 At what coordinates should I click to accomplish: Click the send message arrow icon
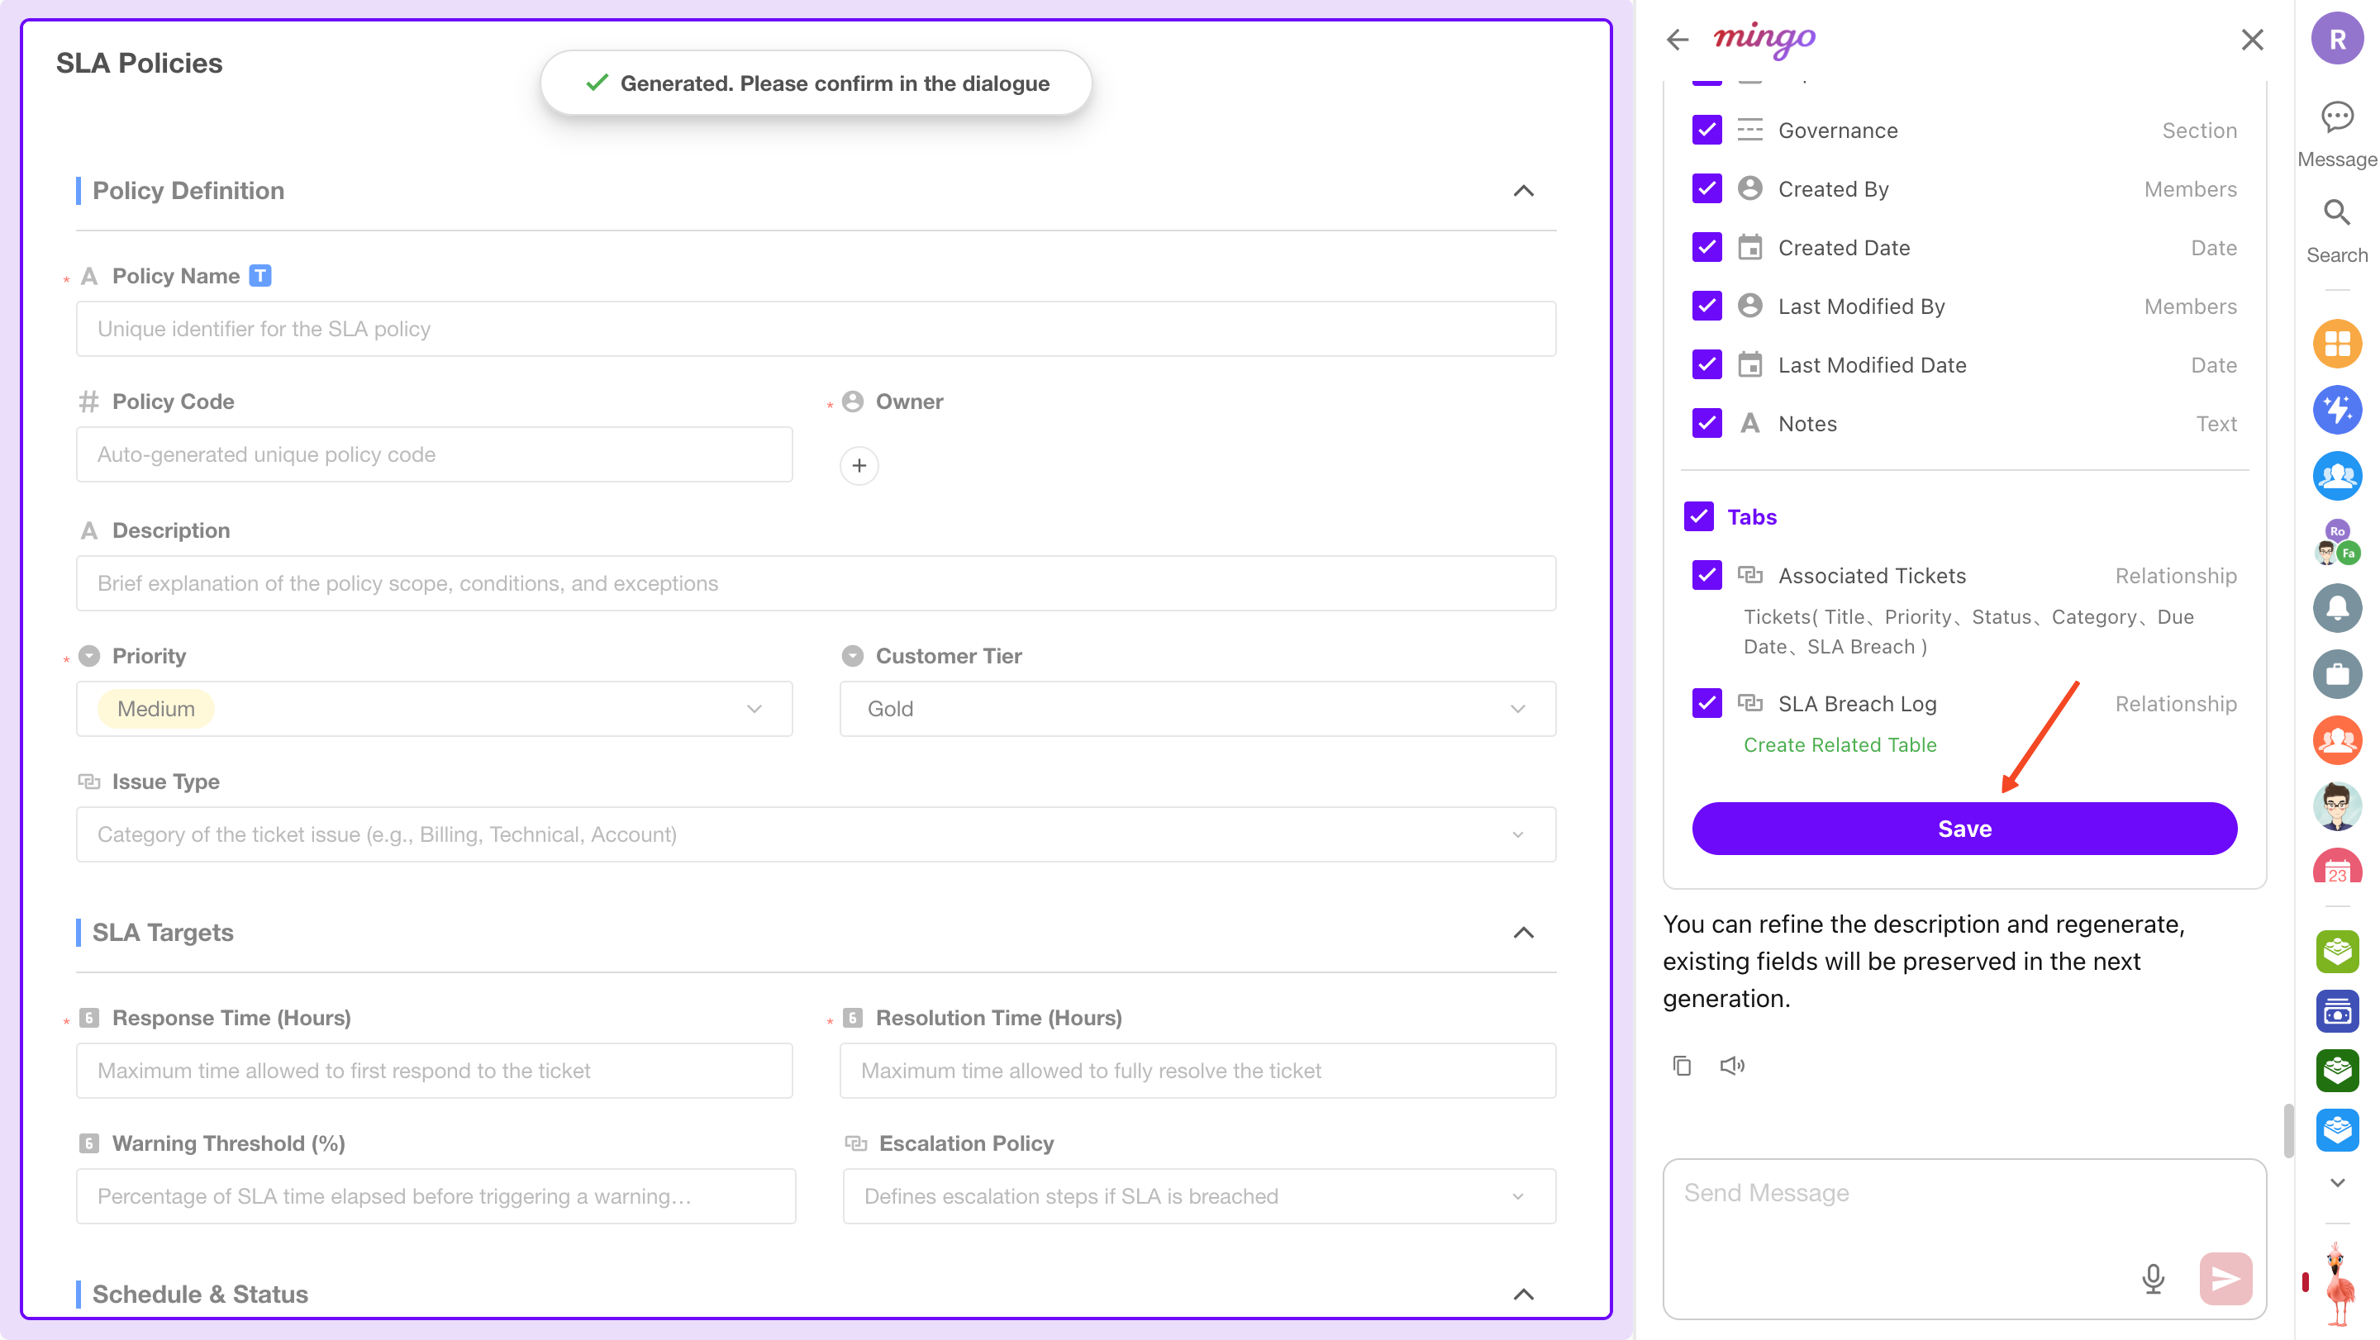tap(2225, 1278)
